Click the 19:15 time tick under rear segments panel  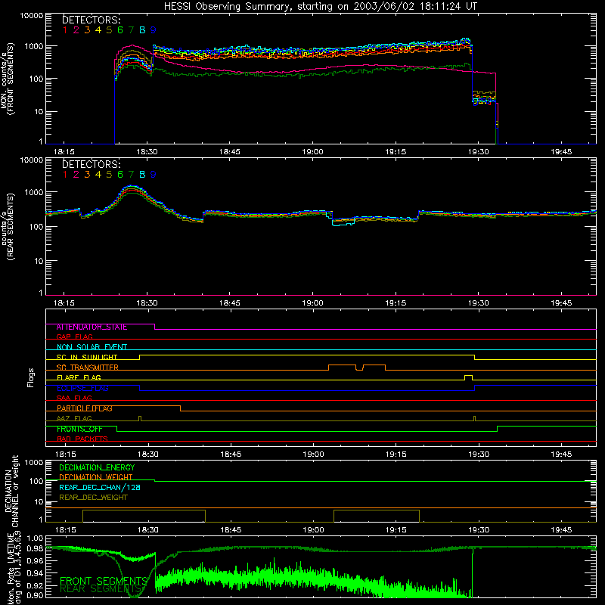396,303
